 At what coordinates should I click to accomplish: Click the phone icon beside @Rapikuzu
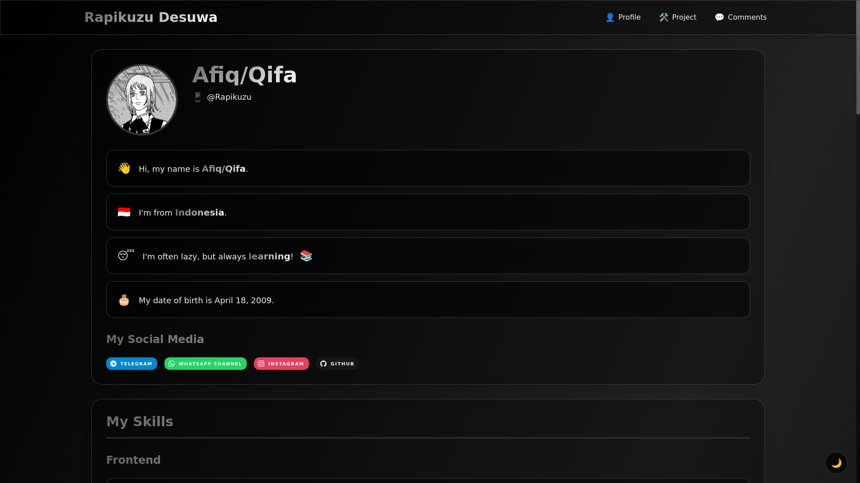pos(198,97)
